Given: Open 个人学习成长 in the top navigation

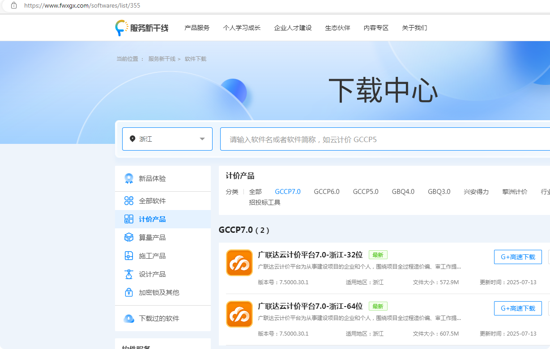Looking at the screenshot, I should point(242,28).
